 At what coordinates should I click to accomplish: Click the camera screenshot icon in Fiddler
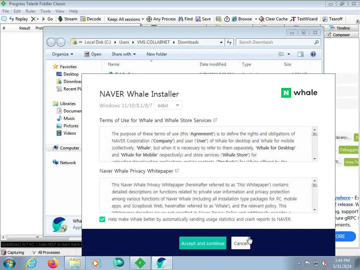(219, 19)
